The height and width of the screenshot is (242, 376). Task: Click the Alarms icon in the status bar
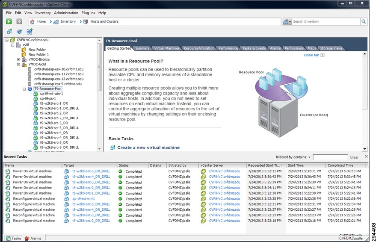coord(27,239)
